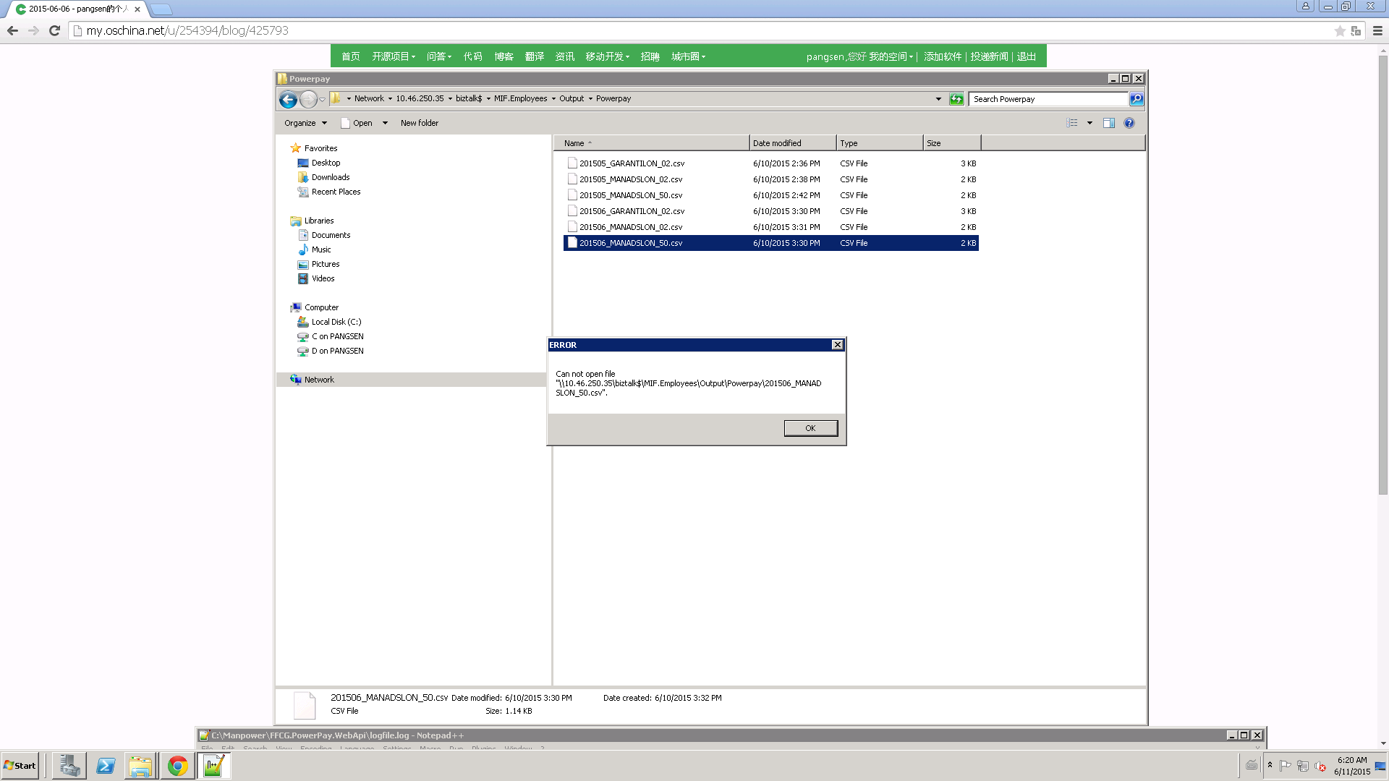
Task: Switch to Chrome in the taskbar
Action: 177,766
